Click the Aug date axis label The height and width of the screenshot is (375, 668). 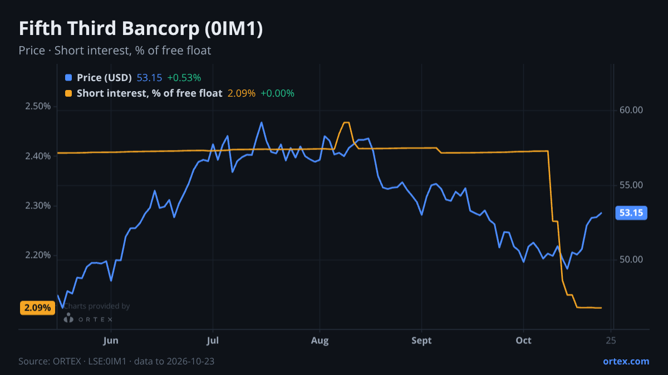click(x=320, y=341)
